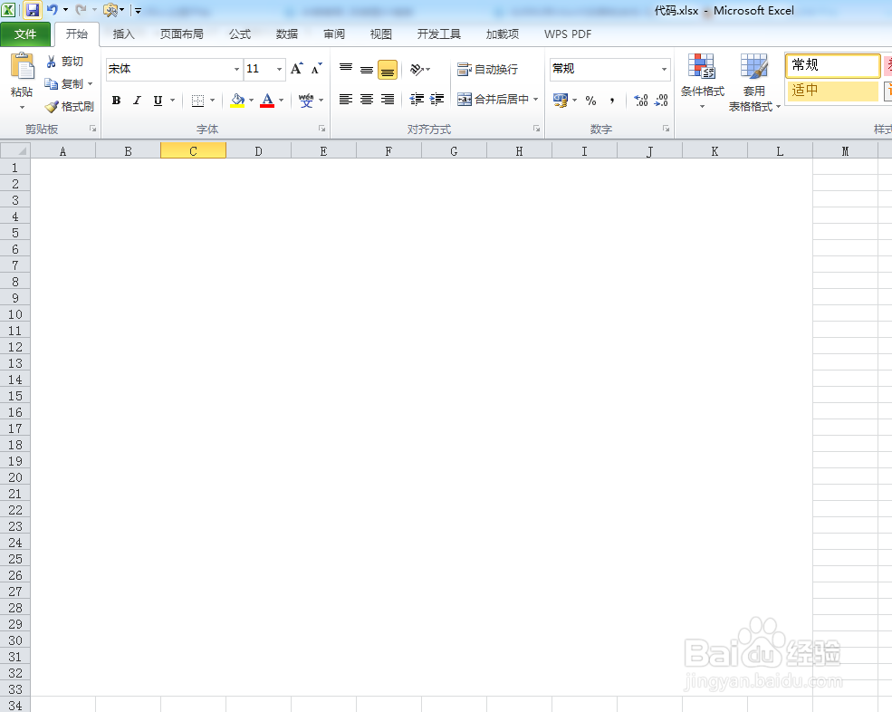Apply red font color A
The height and width of the screenshot is (712, 892).
point(267,101)
